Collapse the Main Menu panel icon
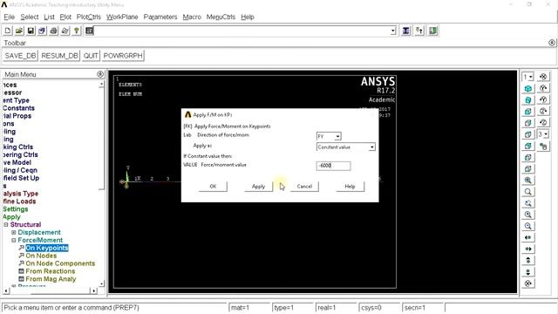The height and width of the screenshot is (314, 558). pyautogui.click(x=100, y=74)
